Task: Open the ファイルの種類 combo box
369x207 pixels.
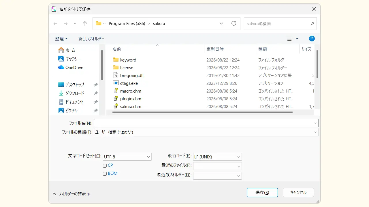Action: pos(206,132)
